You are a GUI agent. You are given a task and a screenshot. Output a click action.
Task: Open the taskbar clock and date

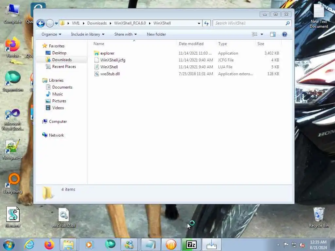[x=318, y=245]
